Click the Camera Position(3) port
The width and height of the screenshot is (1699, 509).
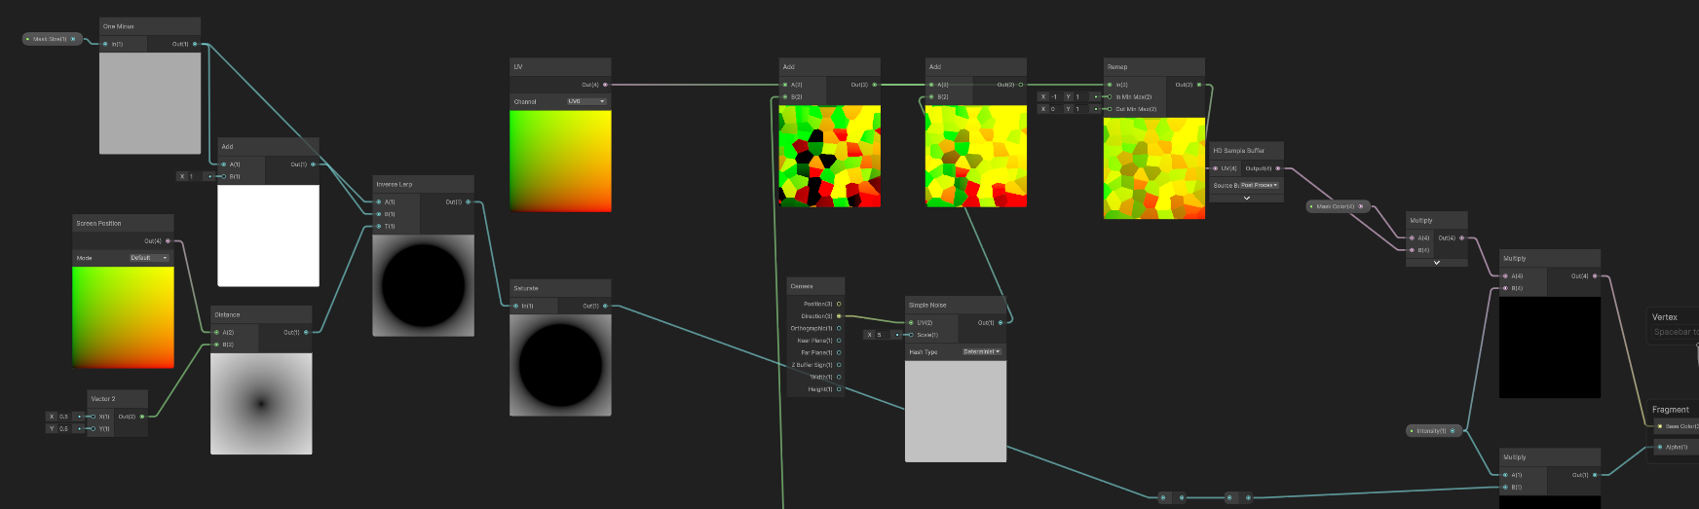pyautogui.click(x=839, y=304)
